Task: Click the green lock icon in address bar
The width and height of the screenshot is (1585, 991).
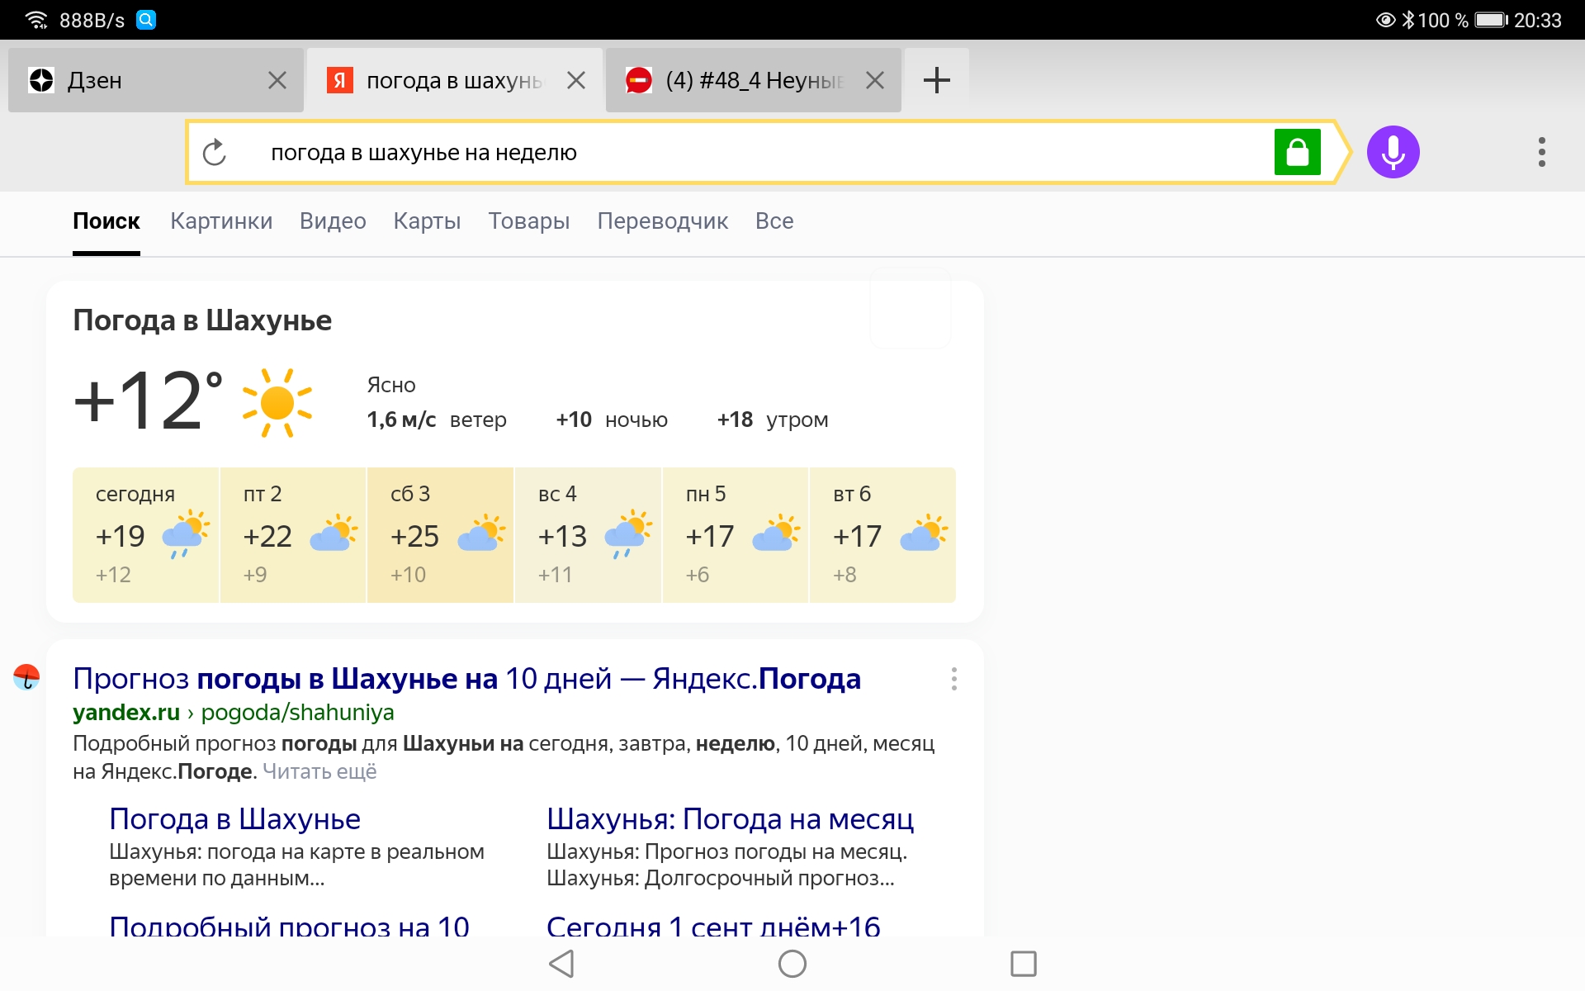Action: (1298, 152)
